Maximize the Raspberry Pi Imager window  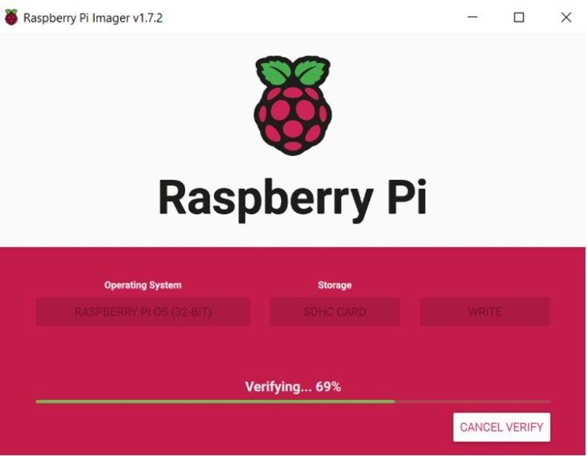[518, 18]
